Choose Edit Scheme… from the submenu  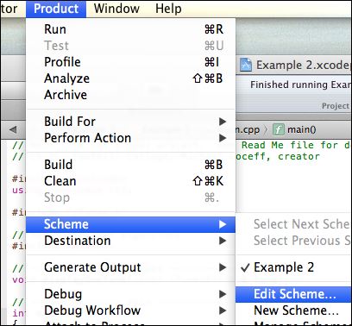[x=293, y=294]
